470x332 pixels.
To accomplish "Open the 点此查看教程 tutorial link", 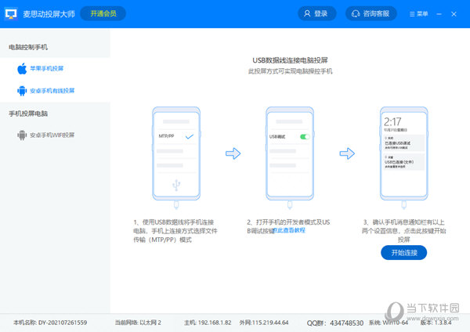I will [290, 230].
